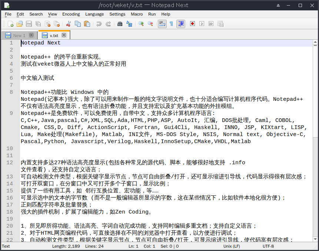Click the Col: 1 status entry
This screenshot has width=319, height=251.
(x=149, y=246)
